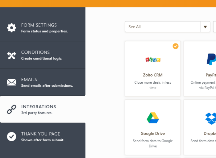The image size is (216, 158).
Task: Click the Form Settings gear icon
Action: coord(11,28)
